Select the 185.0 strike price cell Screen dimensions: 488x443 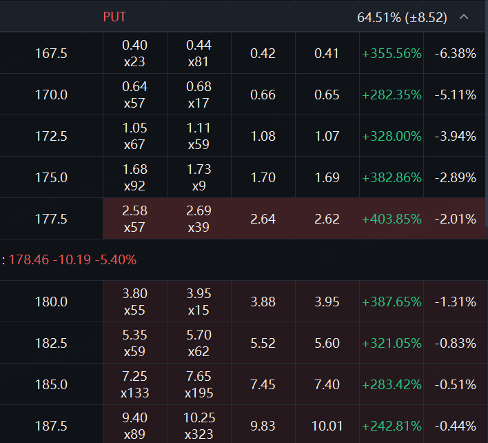[x=51, y=384]
